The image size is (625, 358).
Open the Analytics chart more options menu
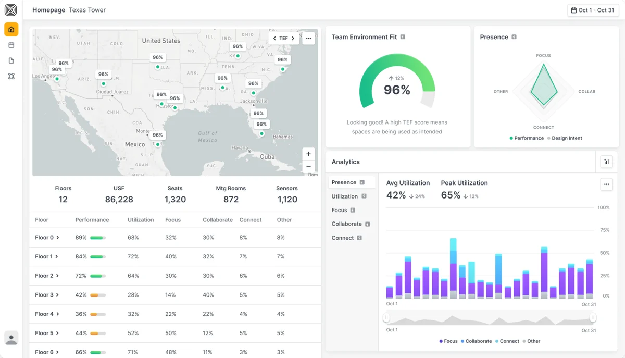pos(606,184)
